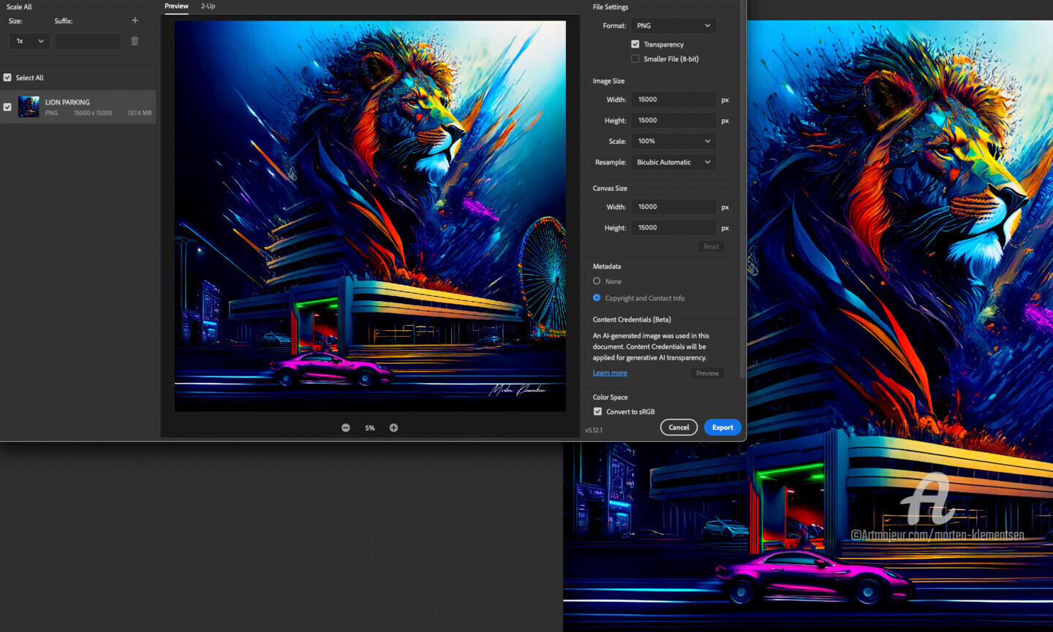Click the Canvas Size Height field

(x=673, y=228)
